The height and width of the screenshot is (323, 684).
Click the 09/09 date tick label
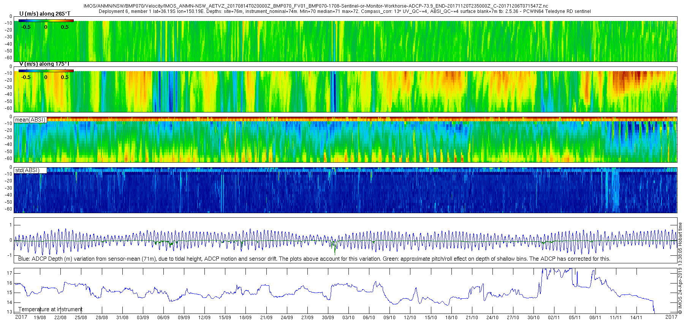184,318
